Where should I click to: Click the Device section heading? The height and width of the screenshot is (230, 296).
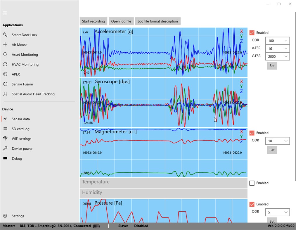coord(8,109)
